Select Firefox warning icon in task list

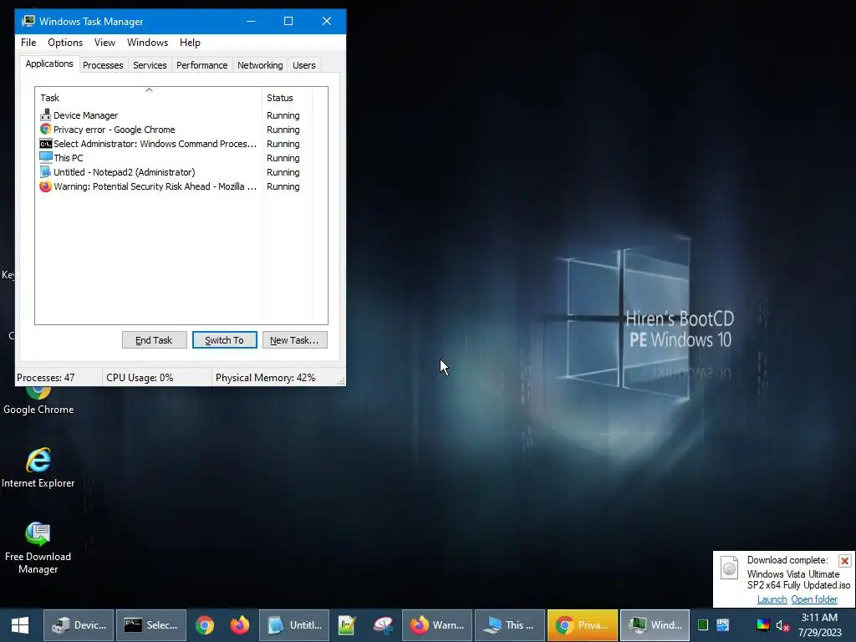[x=46, y=186]
